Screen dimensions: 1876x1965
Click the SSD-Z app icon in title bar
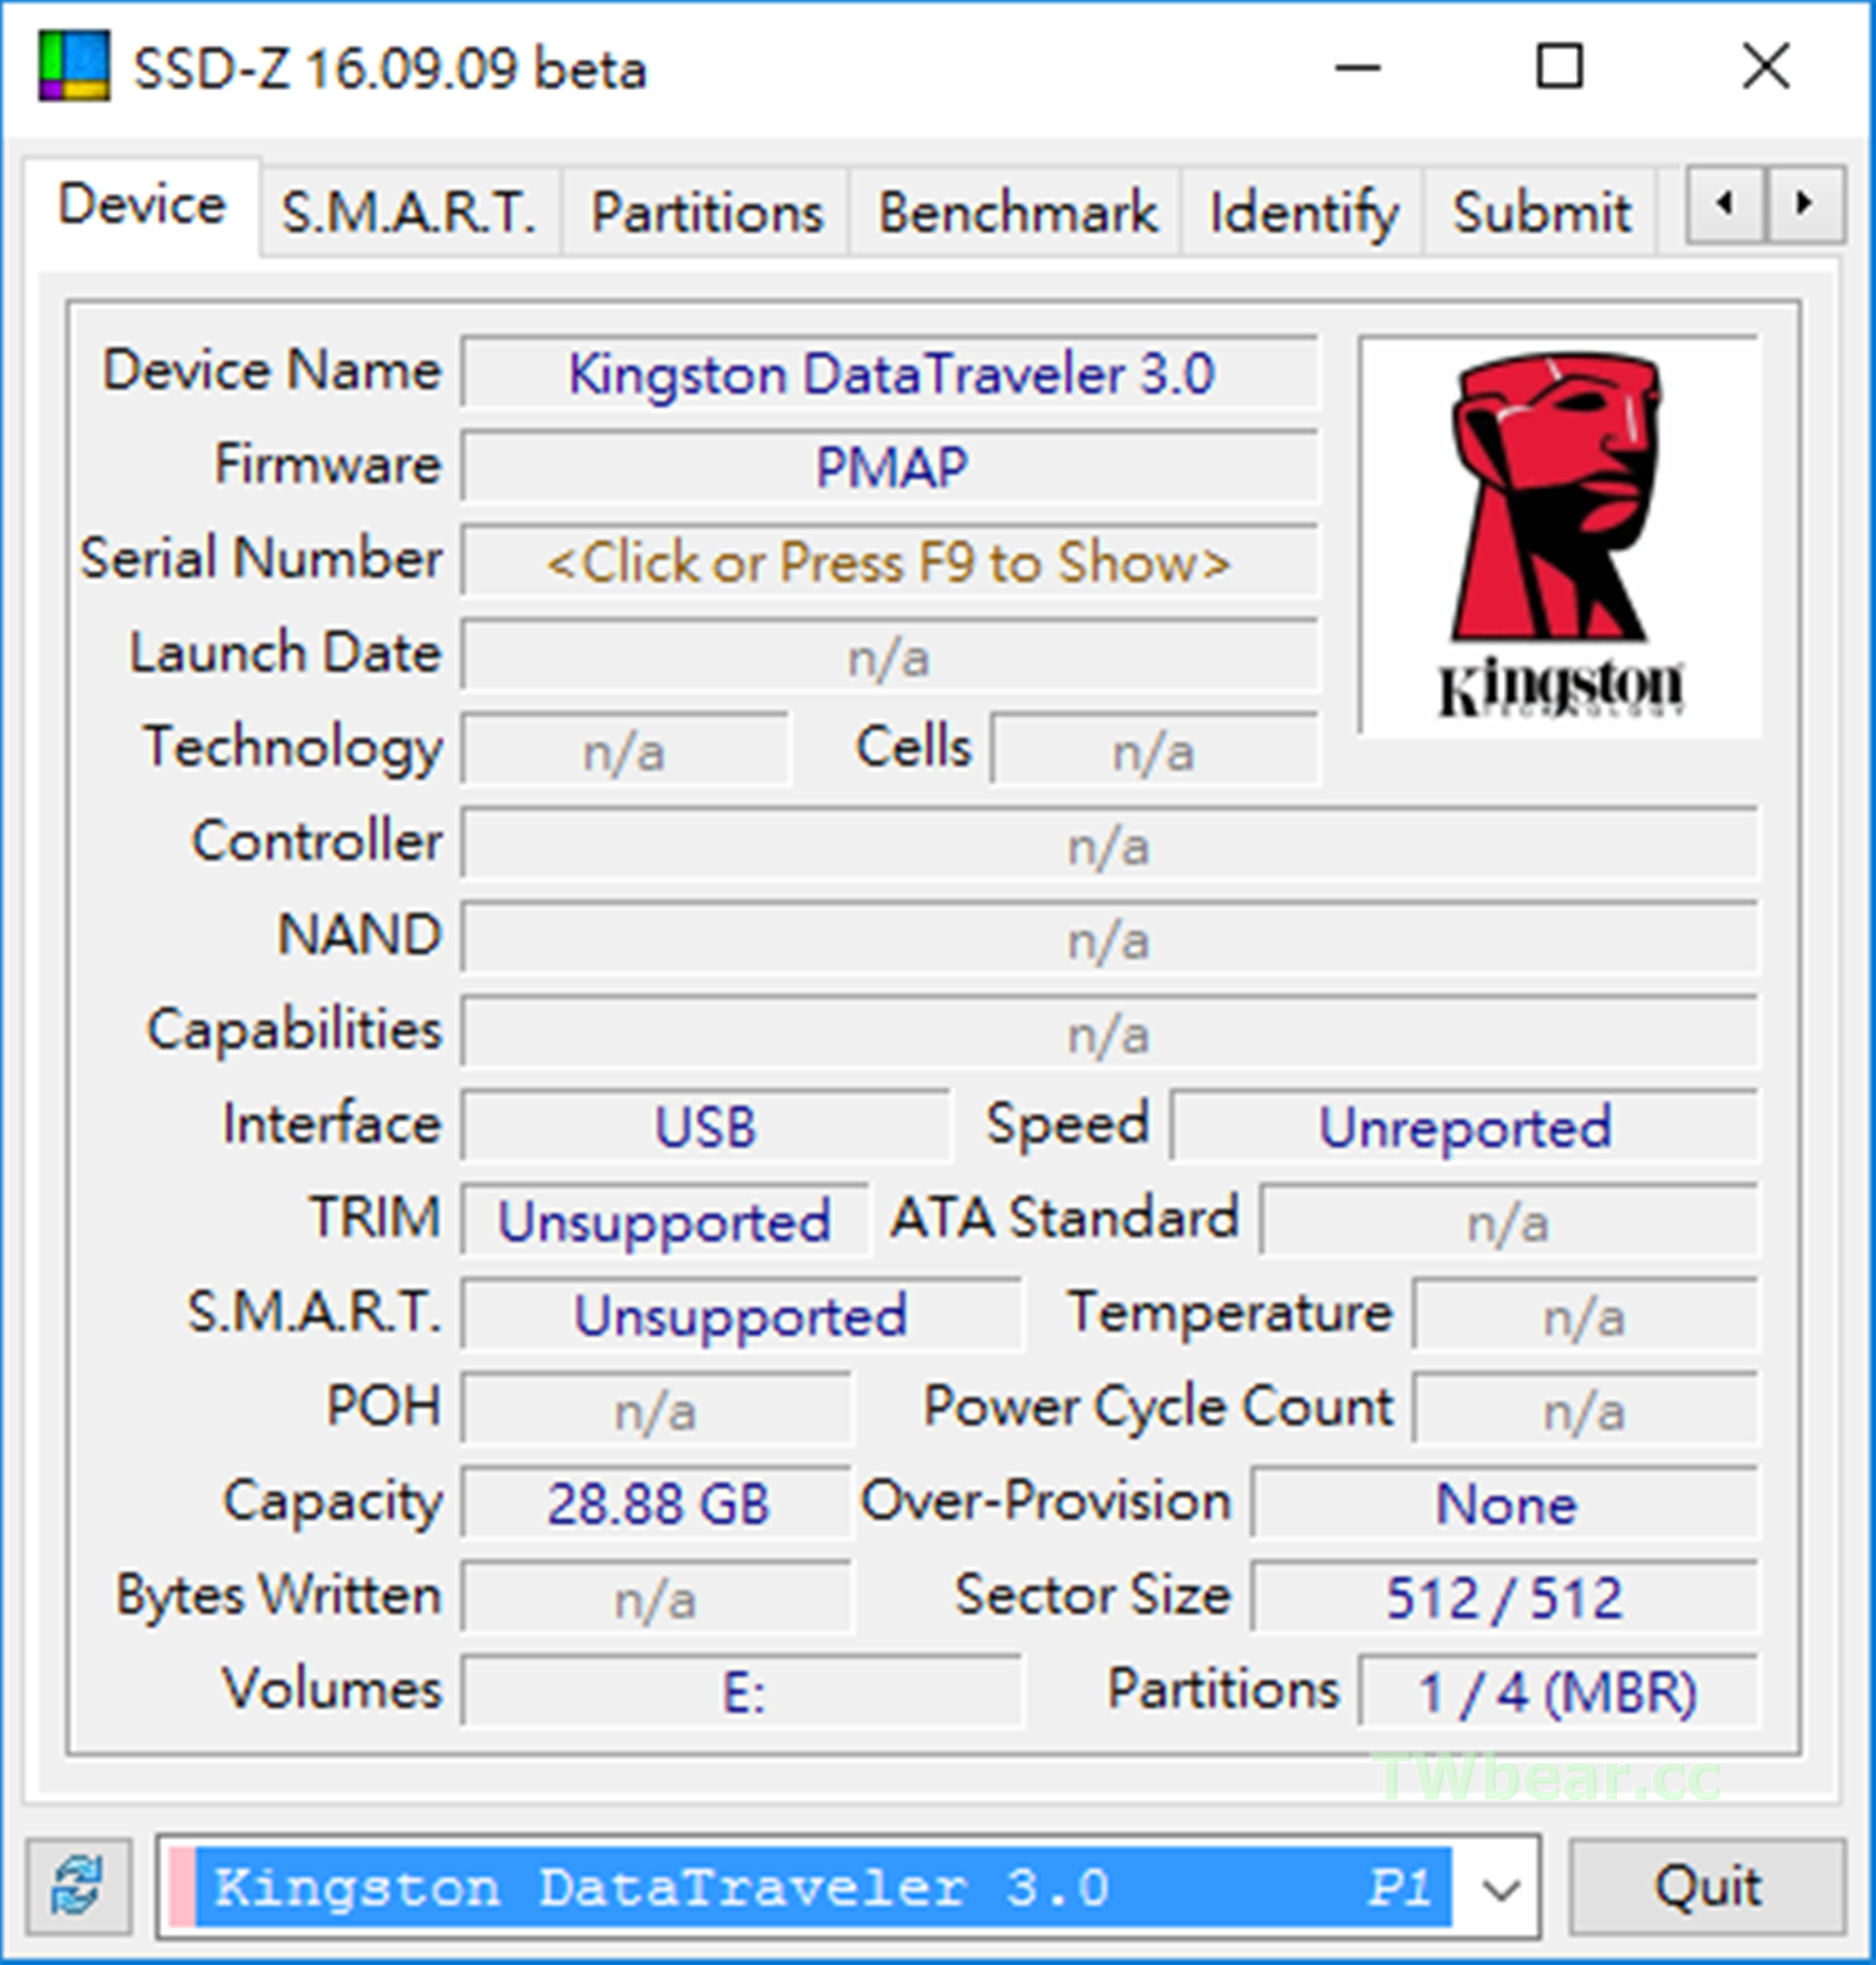click(x=73, y=66)
